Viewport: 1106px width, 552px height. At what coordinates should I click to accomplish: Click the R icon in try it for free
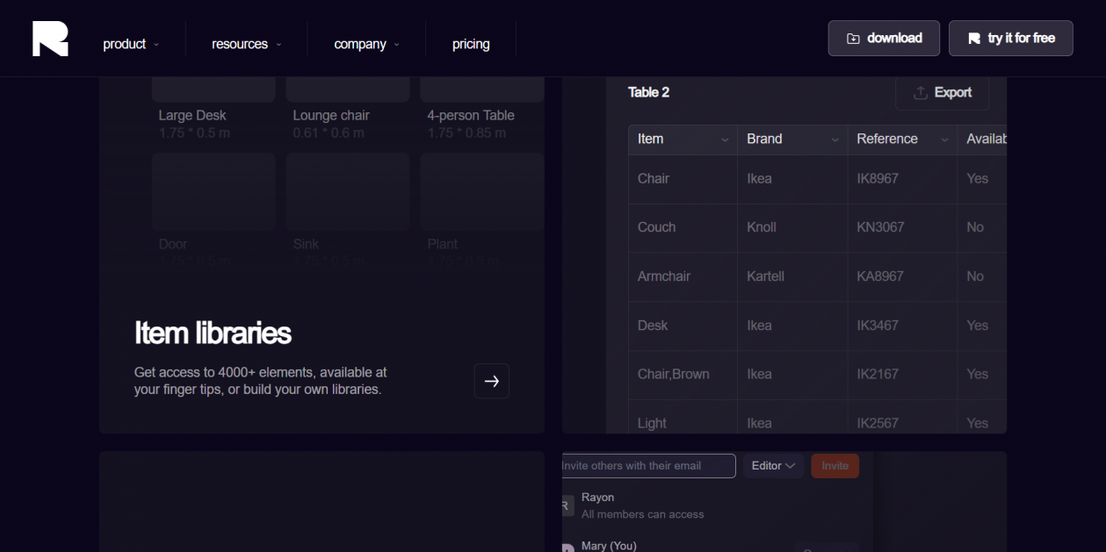974,39
